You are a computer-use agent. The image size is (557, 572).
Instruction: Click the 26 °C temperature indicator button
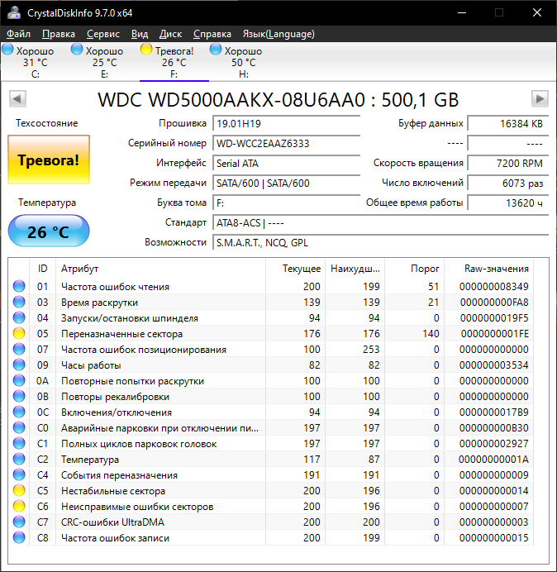[48, 231]
